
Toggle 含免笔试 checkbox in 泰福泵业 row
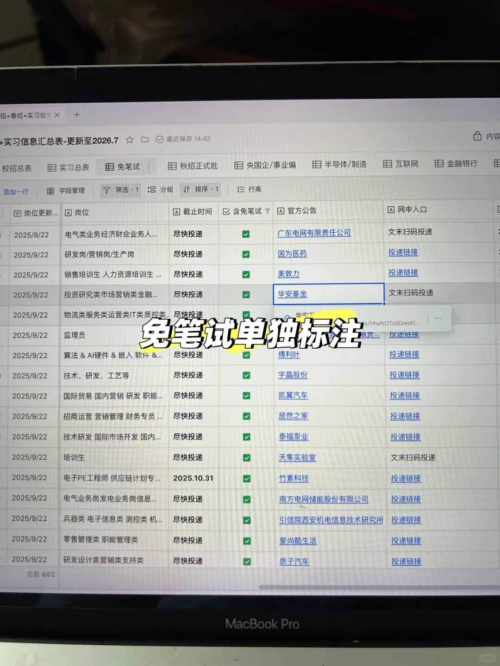(246, 437)
